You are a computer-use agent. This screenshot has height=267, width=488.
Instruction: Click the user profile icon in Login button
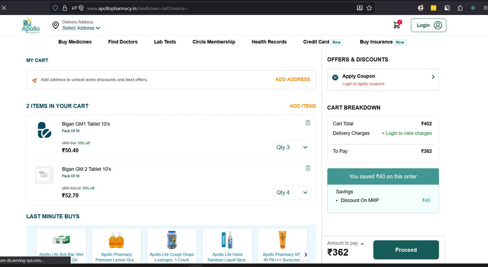point(438,25)
